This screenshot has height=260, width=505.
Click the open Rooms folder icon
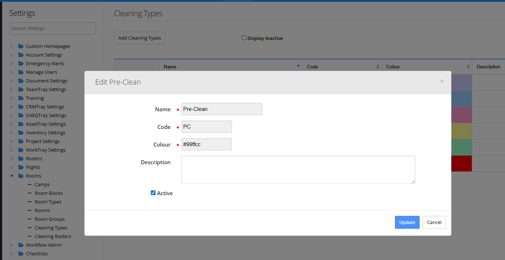(x=21, y=176)
